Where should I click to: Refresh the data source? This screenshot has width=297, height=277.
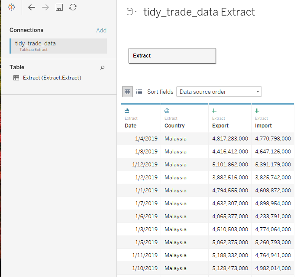(x=73, y=7)
